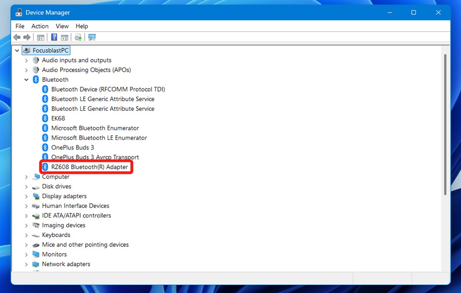The width and height of the screenshot is (461, 293).
Task: Toggle the console tree panel icon
Action: 41,37
